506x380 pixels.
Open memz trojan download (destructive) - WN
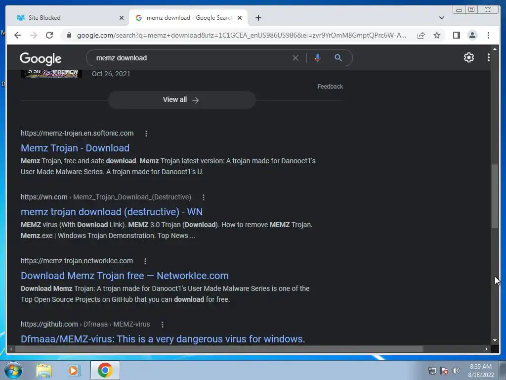112,212
